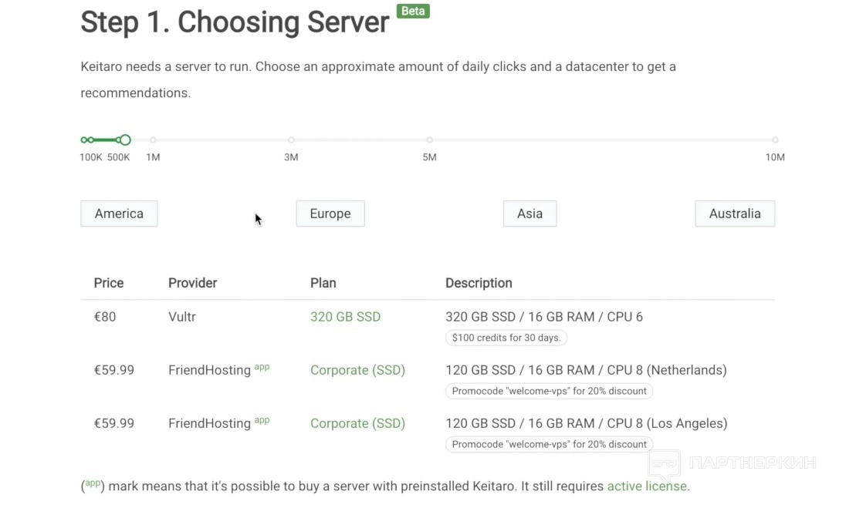Click the 500K slider handle
This screenshot has height=525, width=856.
tap(125, 140)
